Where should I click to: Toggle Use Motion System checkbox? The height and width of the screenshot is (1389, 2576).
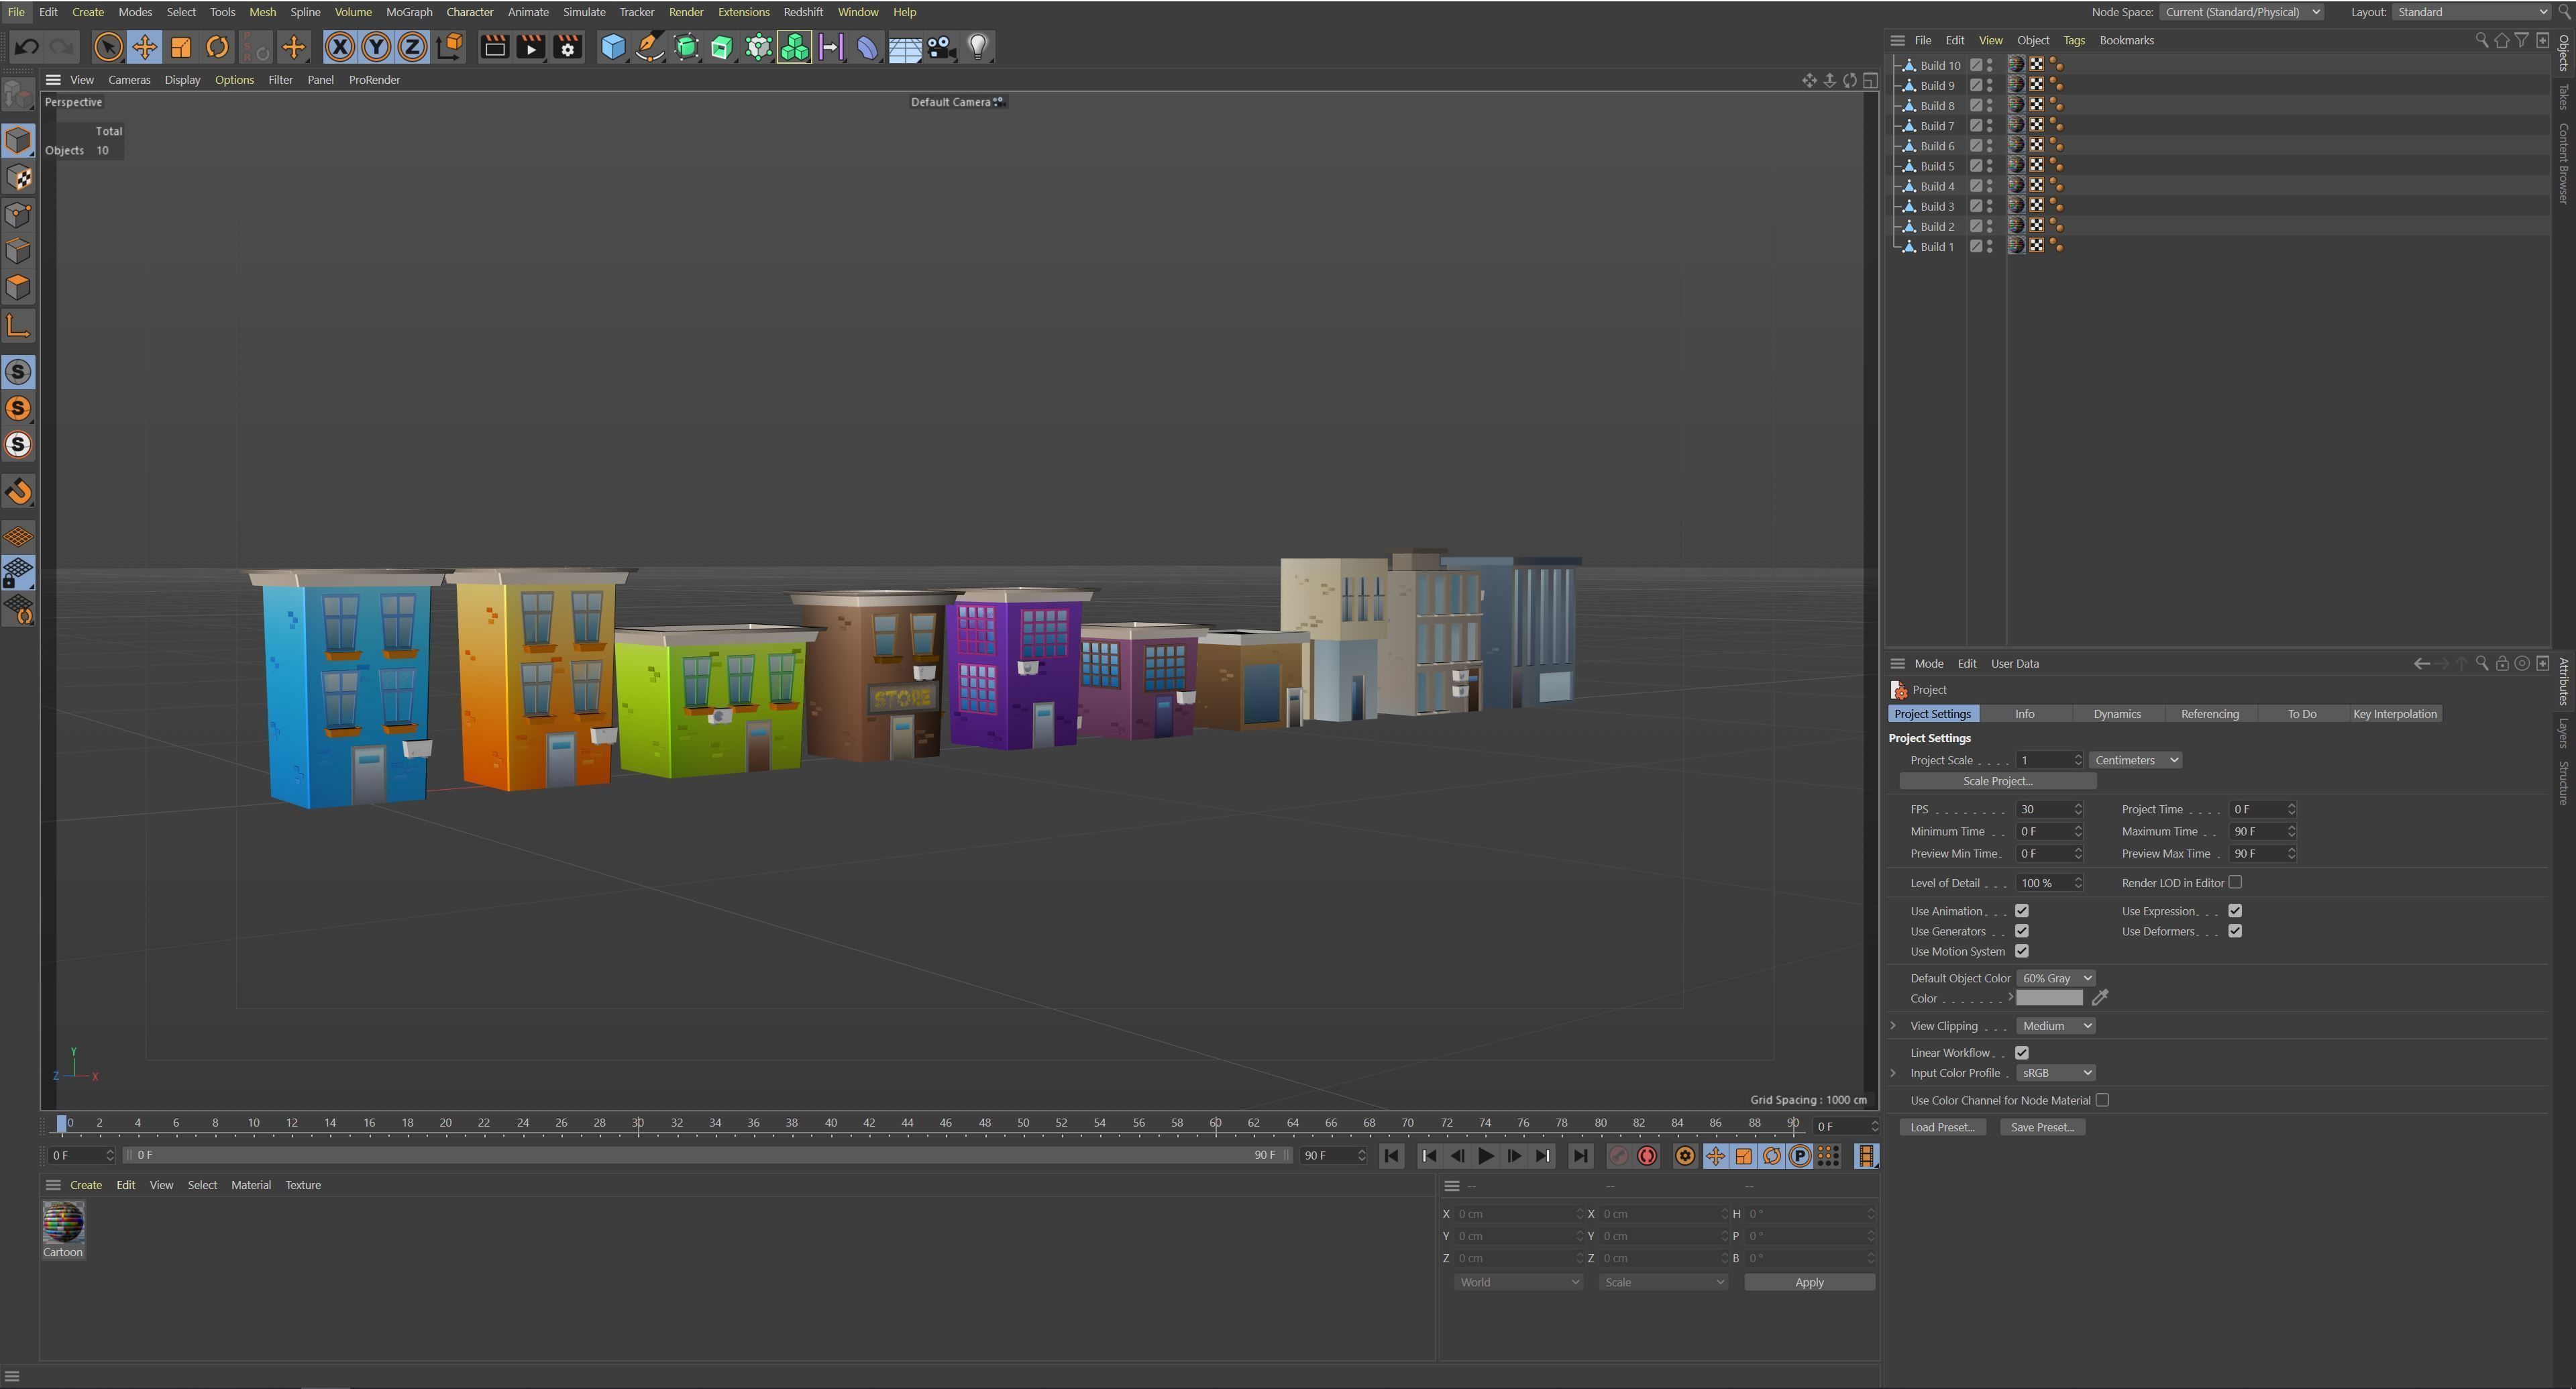point(2022,951)
